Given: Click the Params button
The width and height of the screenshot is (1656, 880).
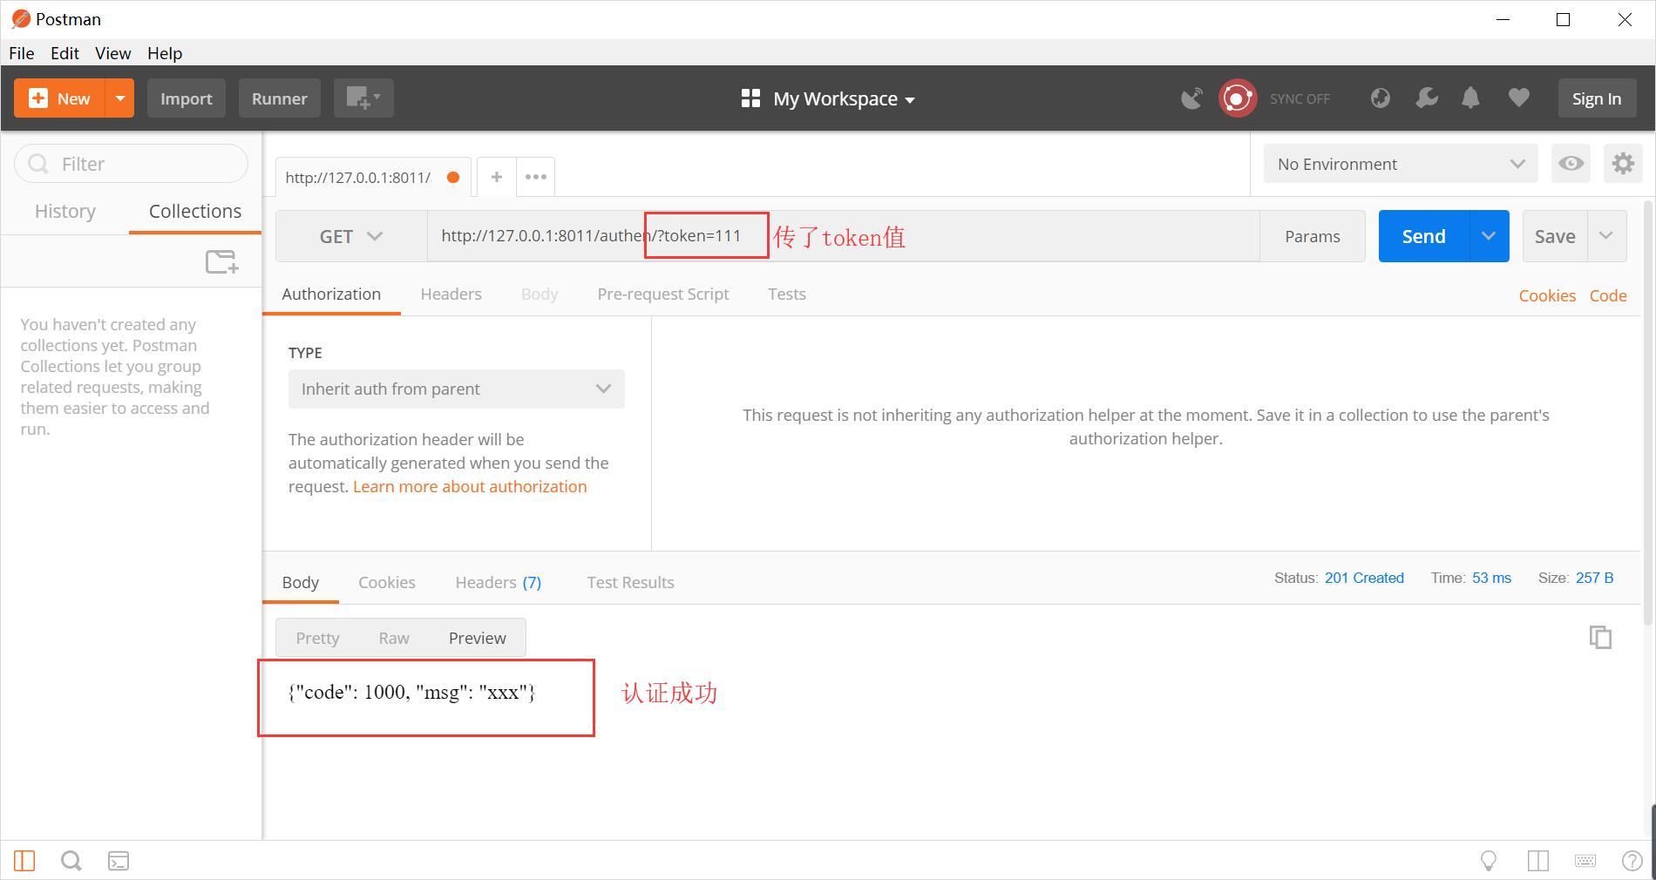Looking at the screenshot, I should pyautogui.click(x=1313, y=236).
